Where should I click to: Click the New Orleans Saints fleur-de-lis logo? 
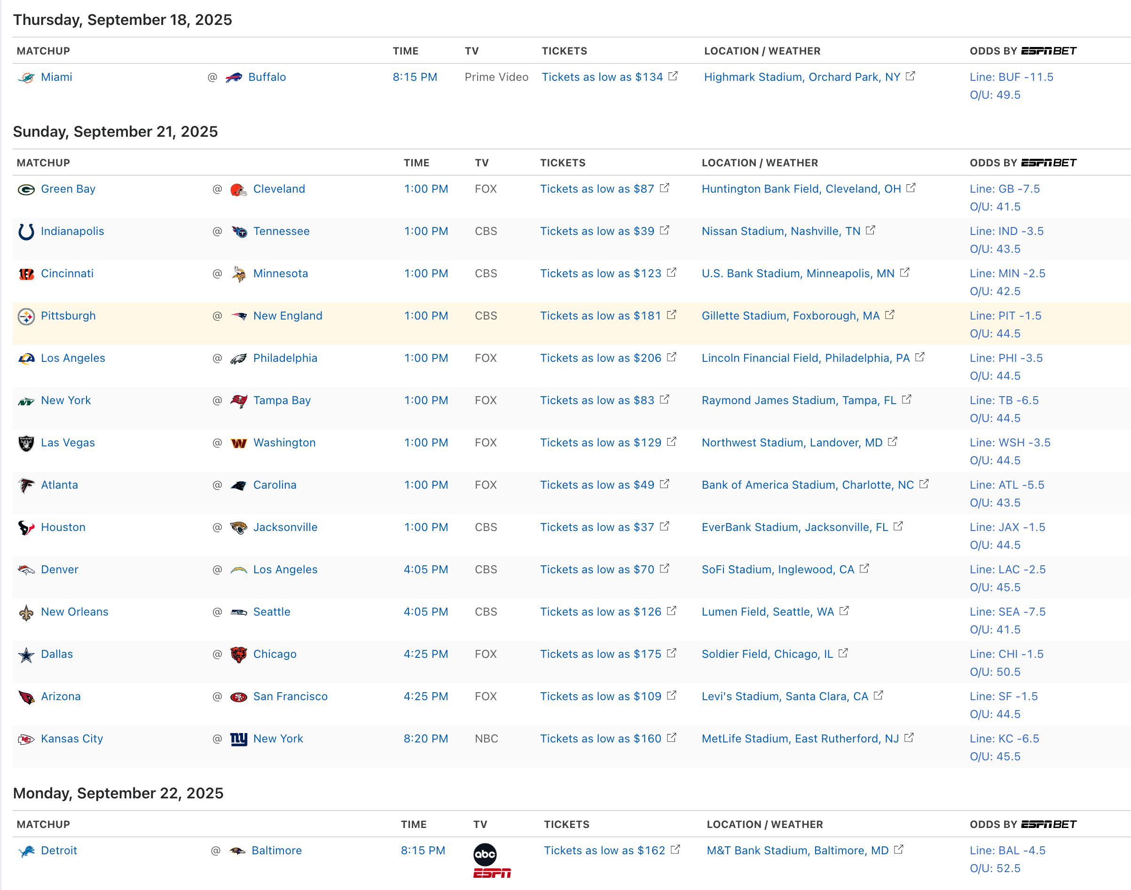(x=26, y=613)
